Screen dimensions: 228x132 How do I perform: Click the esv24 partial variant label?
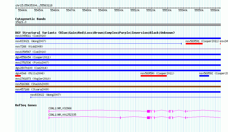coord(224,41)
